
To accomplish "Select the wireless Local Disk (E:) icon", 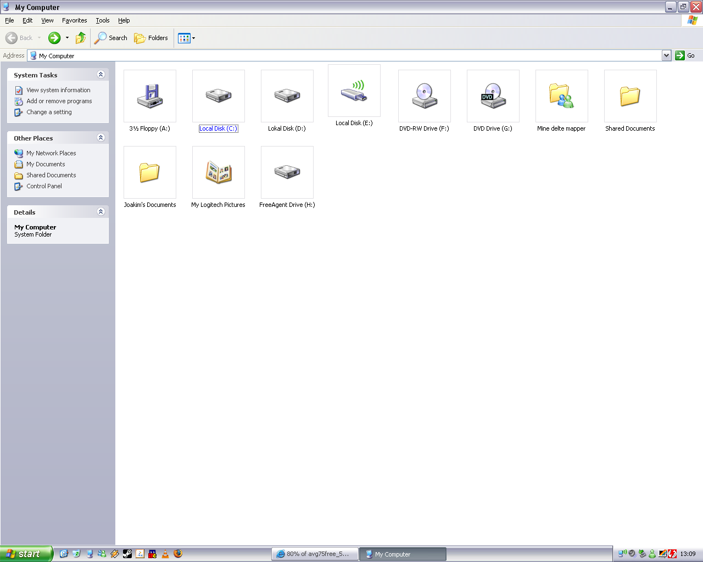I will pyautogui.click(x=354, y=91).
